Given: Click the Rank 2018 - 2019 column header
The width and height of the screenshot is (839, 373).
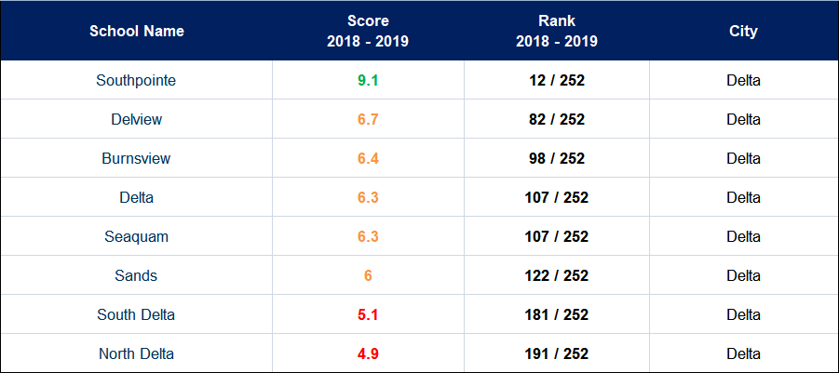Looking at the screenshot, I should tap(557, 31).
